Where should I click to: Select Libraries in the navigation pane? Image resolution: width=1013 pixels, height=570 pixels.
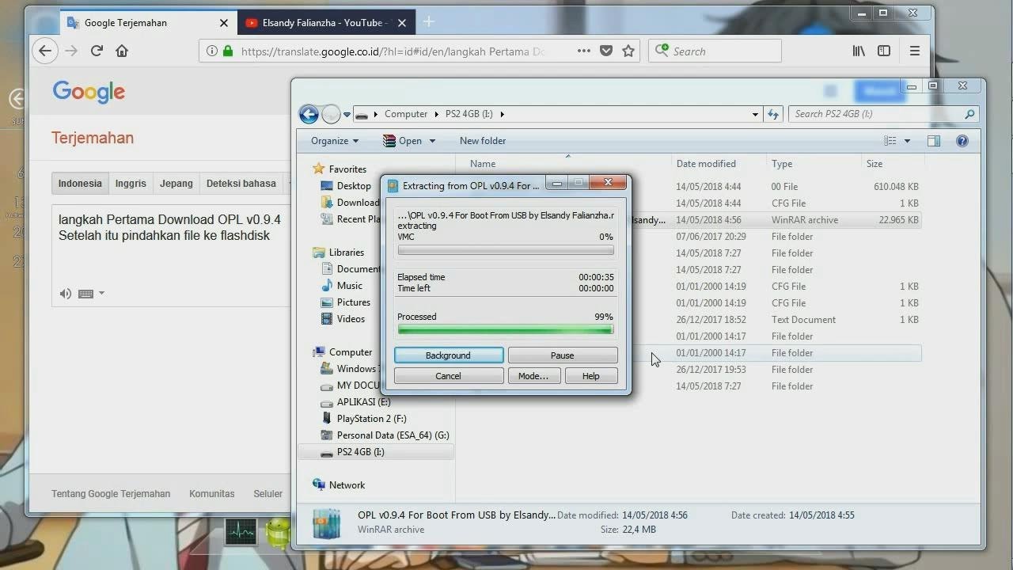347,253
